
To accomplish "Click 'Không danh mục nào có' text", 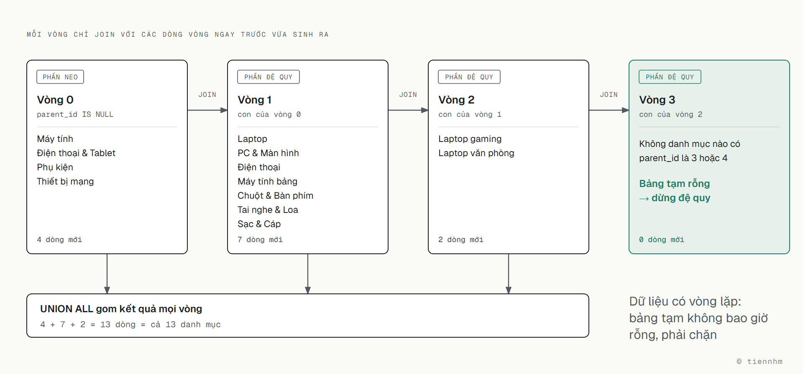I will point(690,144).
